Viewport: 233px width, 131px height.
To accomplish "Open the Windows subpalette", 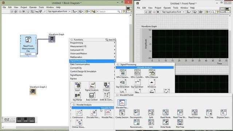I will (x=152, y=82).
